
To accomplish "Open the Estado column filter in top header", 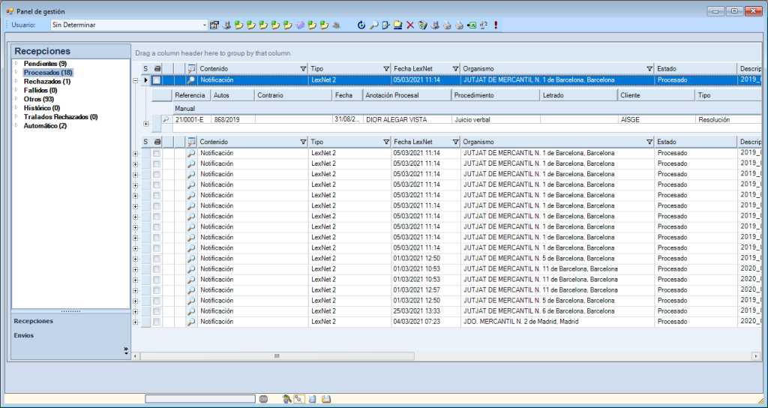I will coord(733,68).
